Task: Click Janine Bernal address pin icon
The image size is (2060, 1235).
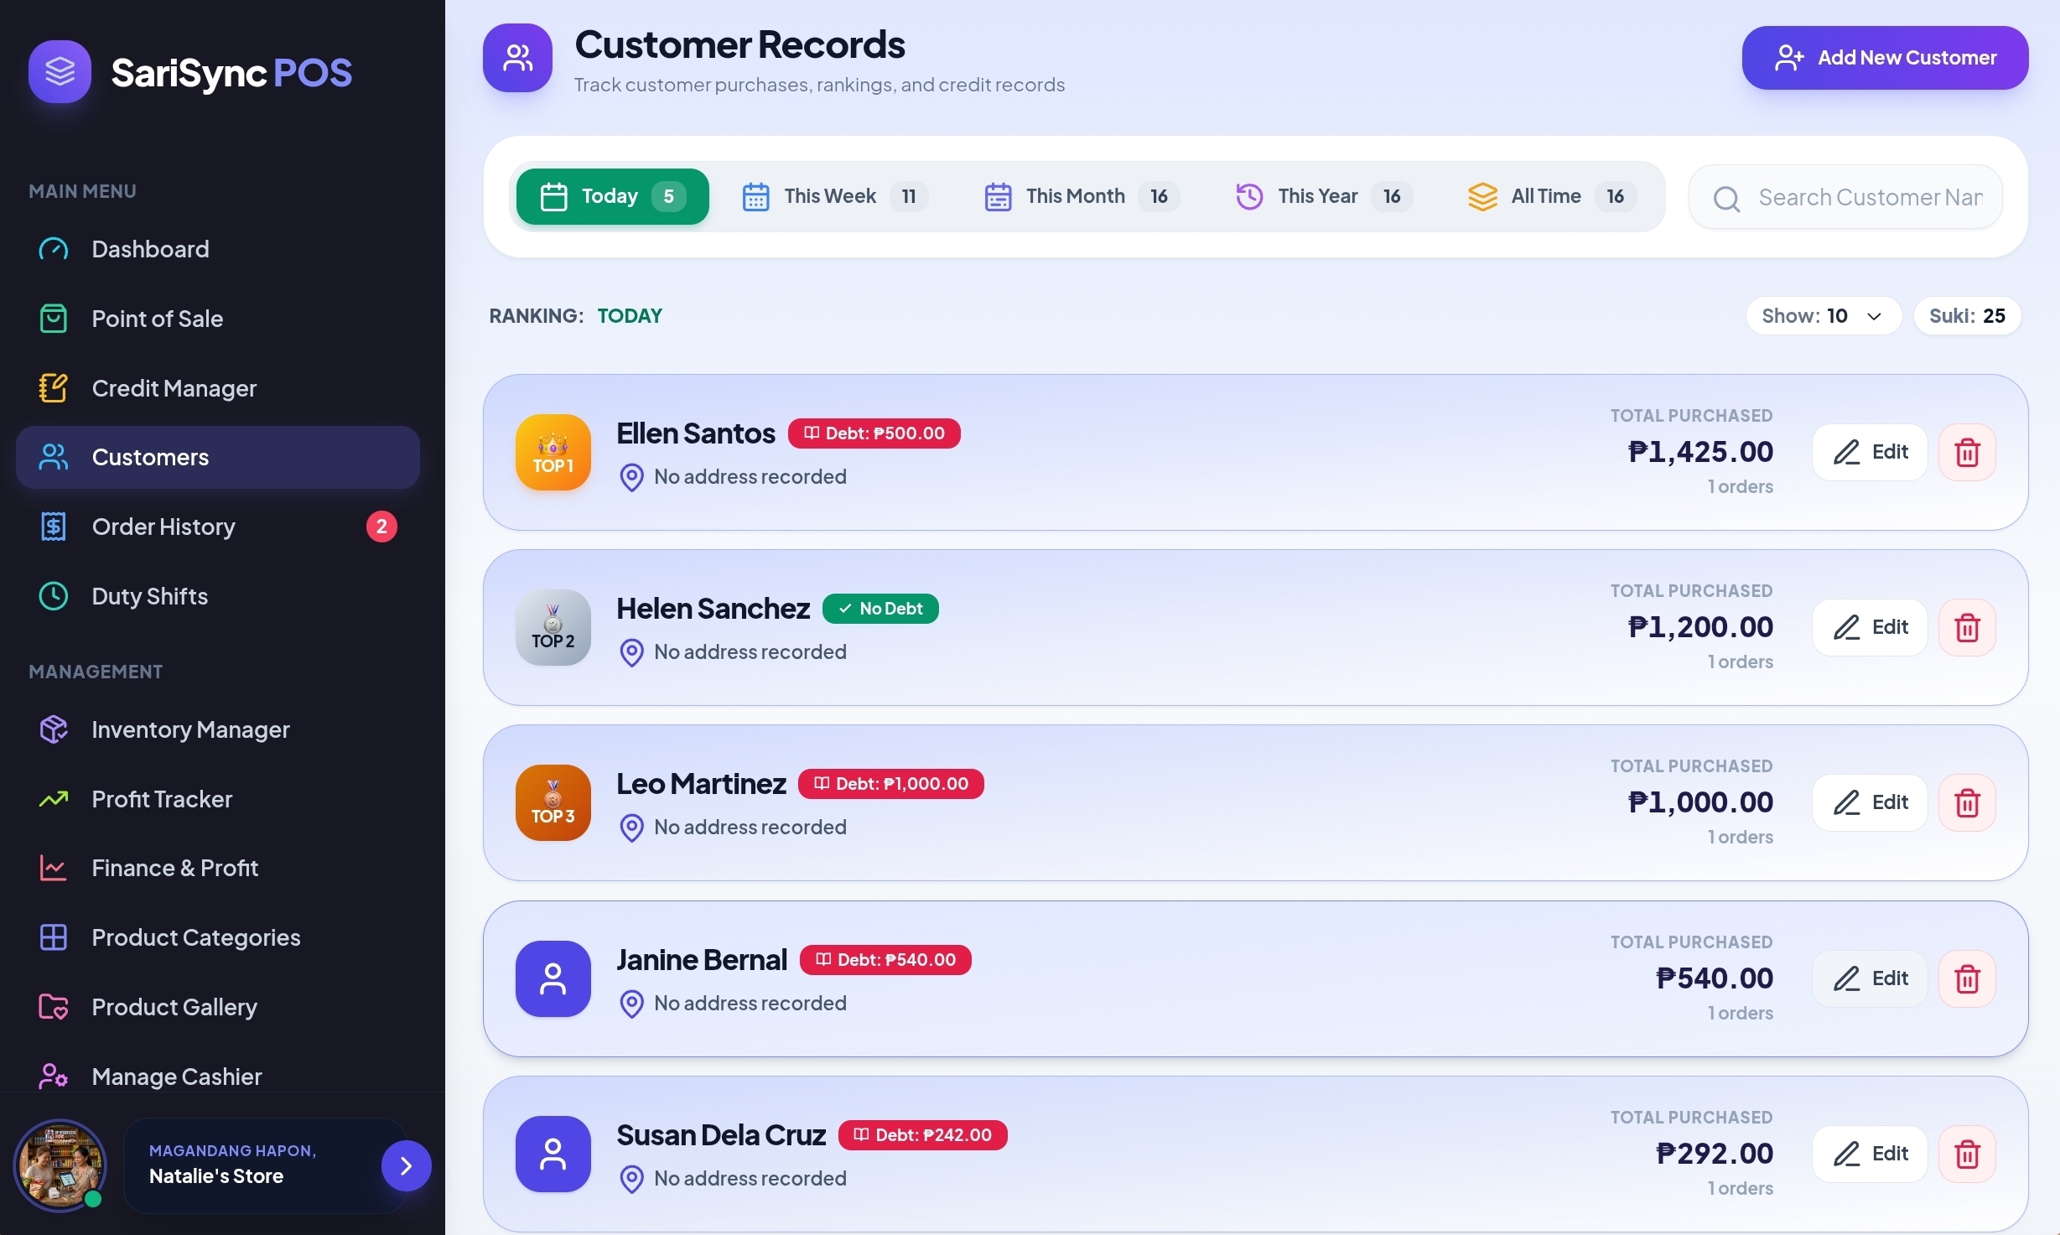Action: tap(631, 1004)
